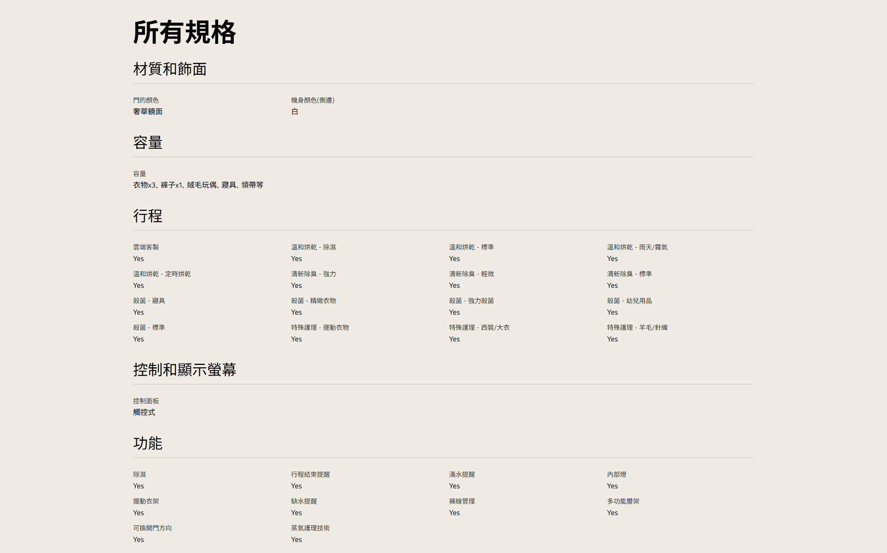Click the 雲端客製 cycle label
The image size is (887, 553).
tap(146, 247)
